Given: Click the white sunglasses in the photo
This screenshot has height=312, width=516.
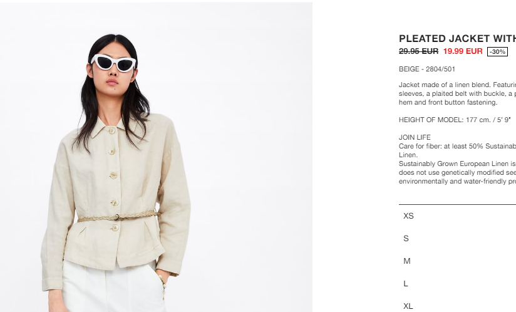Looking at the screenshot, I should point(114,63).
